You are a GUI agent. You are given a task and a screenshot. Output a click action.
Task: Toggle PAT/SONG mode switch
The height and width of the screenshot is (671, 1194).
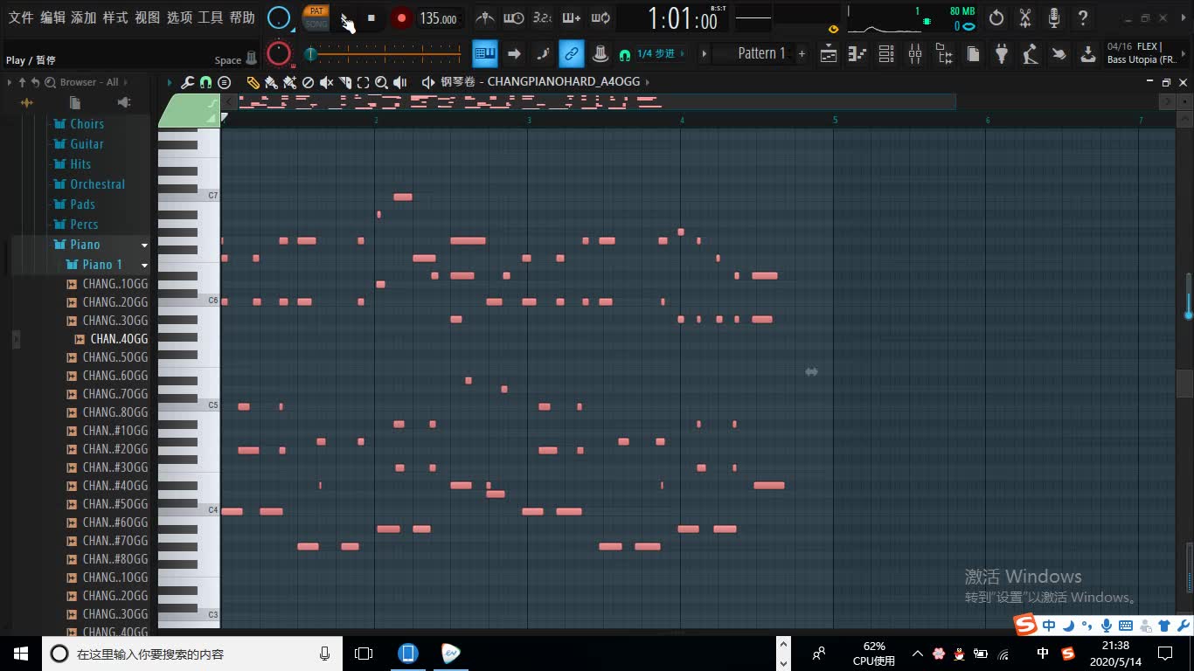click(x=316, y=17)
